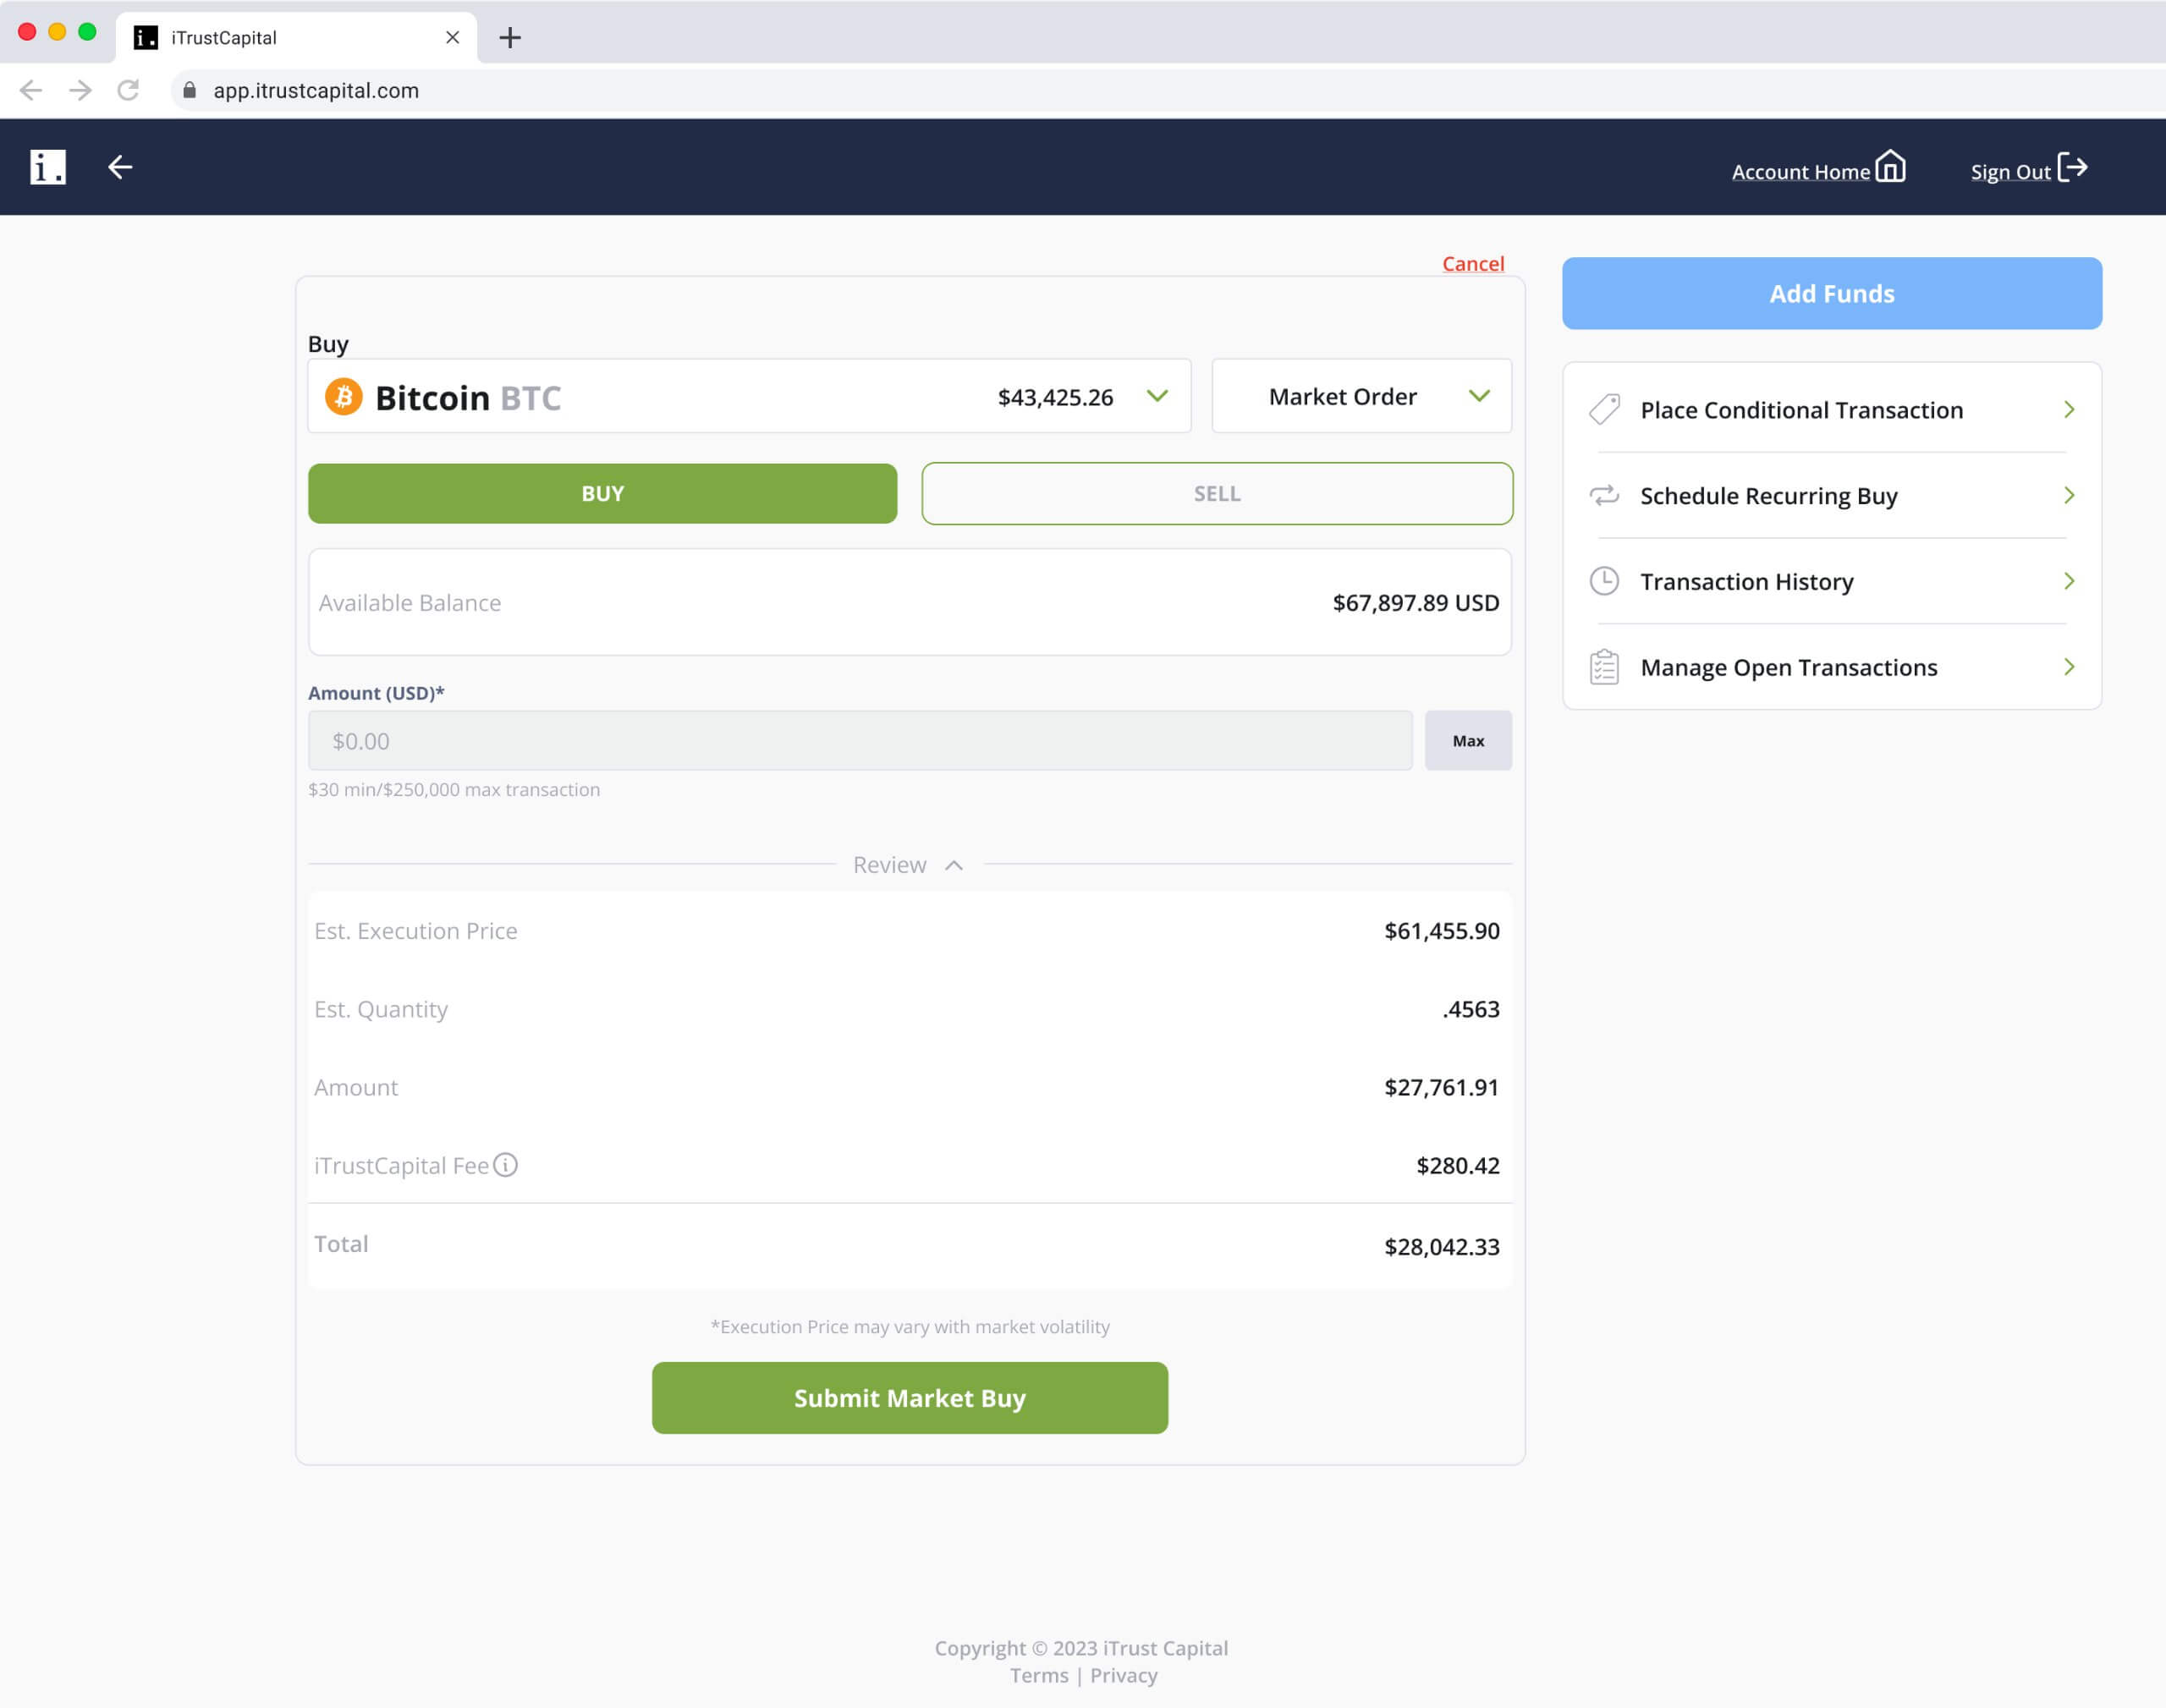Click the Est. Quantity value .4563
The height and width of the screenshot is (1708, 2166).
point(1471,1009)
